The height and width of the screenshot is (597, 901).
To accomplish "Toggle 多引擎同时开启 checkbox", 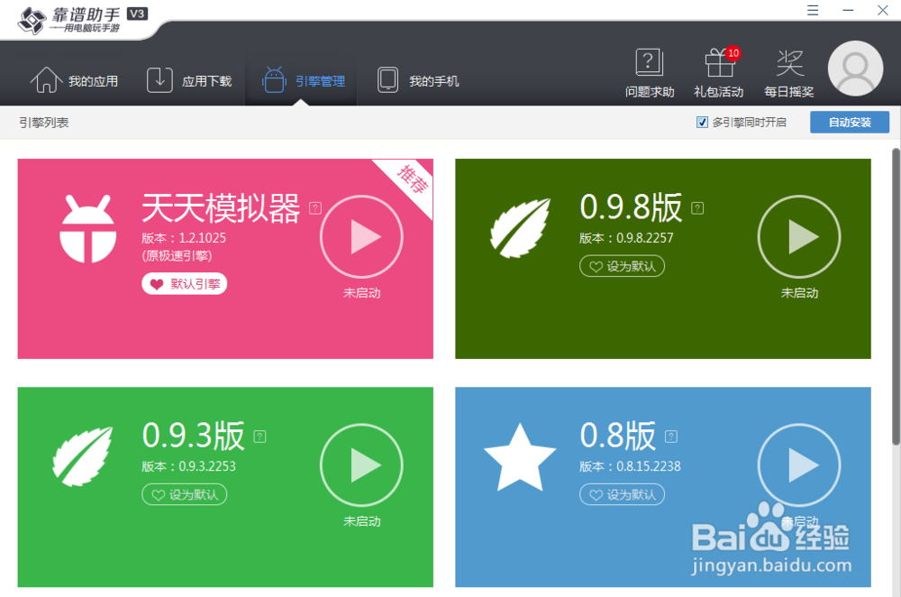I will point(702,122).
